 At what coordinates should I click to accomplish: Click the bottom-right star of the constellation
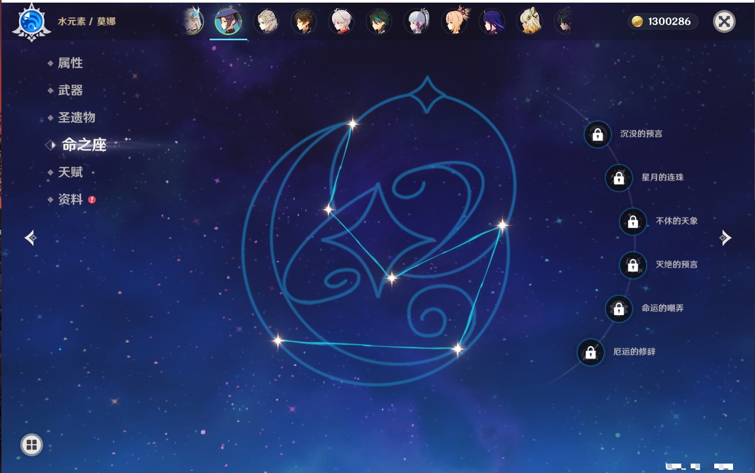[457, 349]
